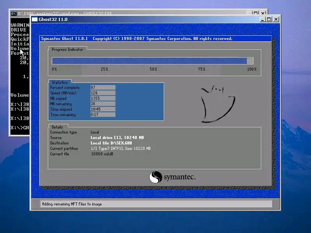Click the 'Connection type' label
The height and width of the screenshot is (233, 311).
click(63, 132)
